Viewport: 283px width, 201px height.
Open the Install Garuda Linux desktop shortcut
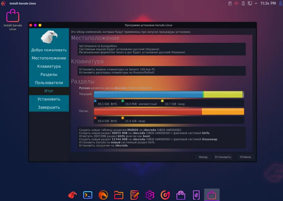pos(13,16)
